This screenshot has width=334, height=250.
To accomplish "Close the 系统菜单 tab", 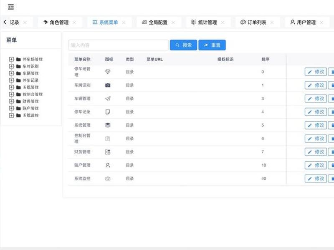I will (124, 22).
